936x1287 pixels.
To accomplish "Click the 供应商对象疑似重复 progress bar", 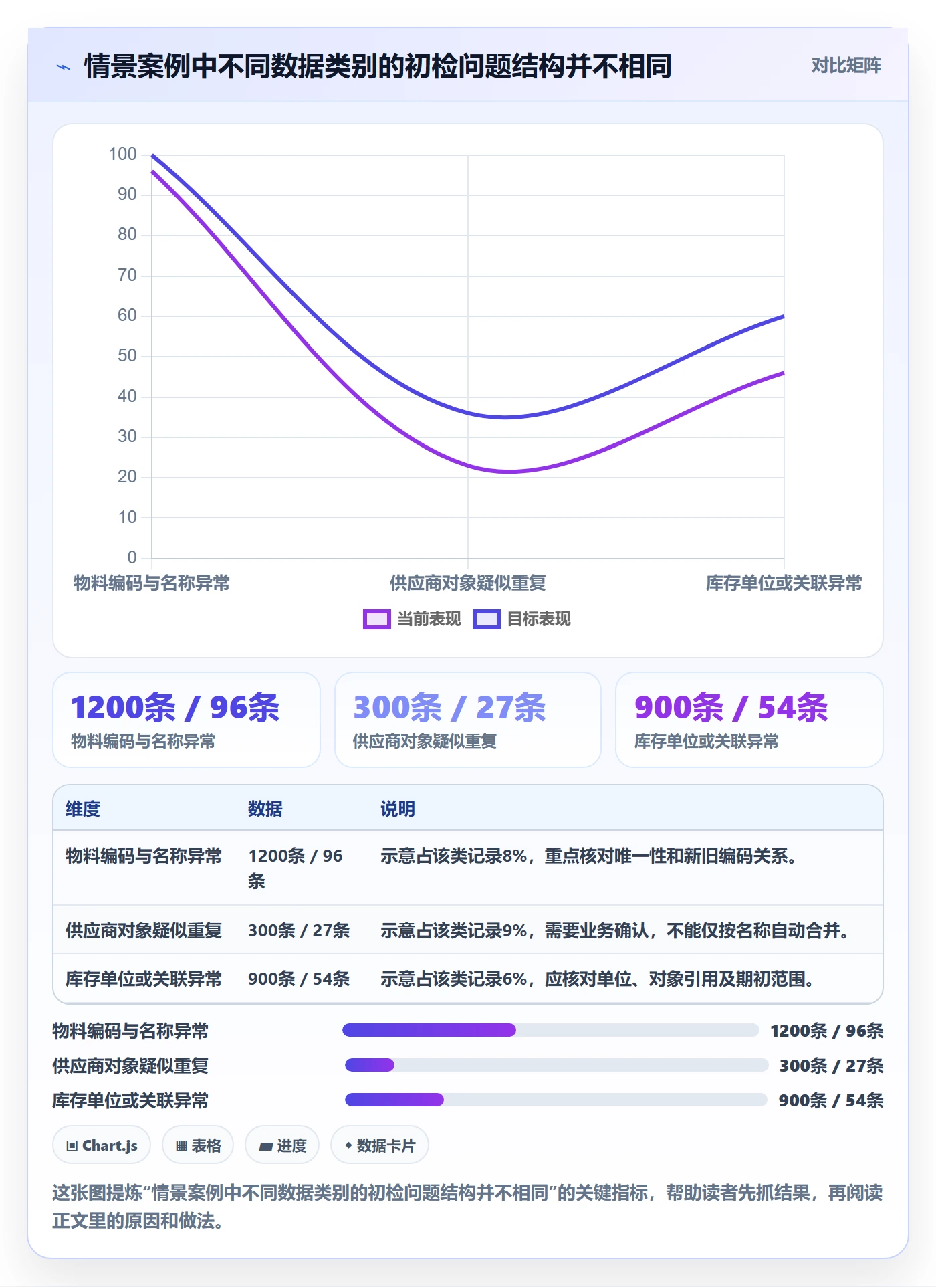I will (x=556, y=1065).
